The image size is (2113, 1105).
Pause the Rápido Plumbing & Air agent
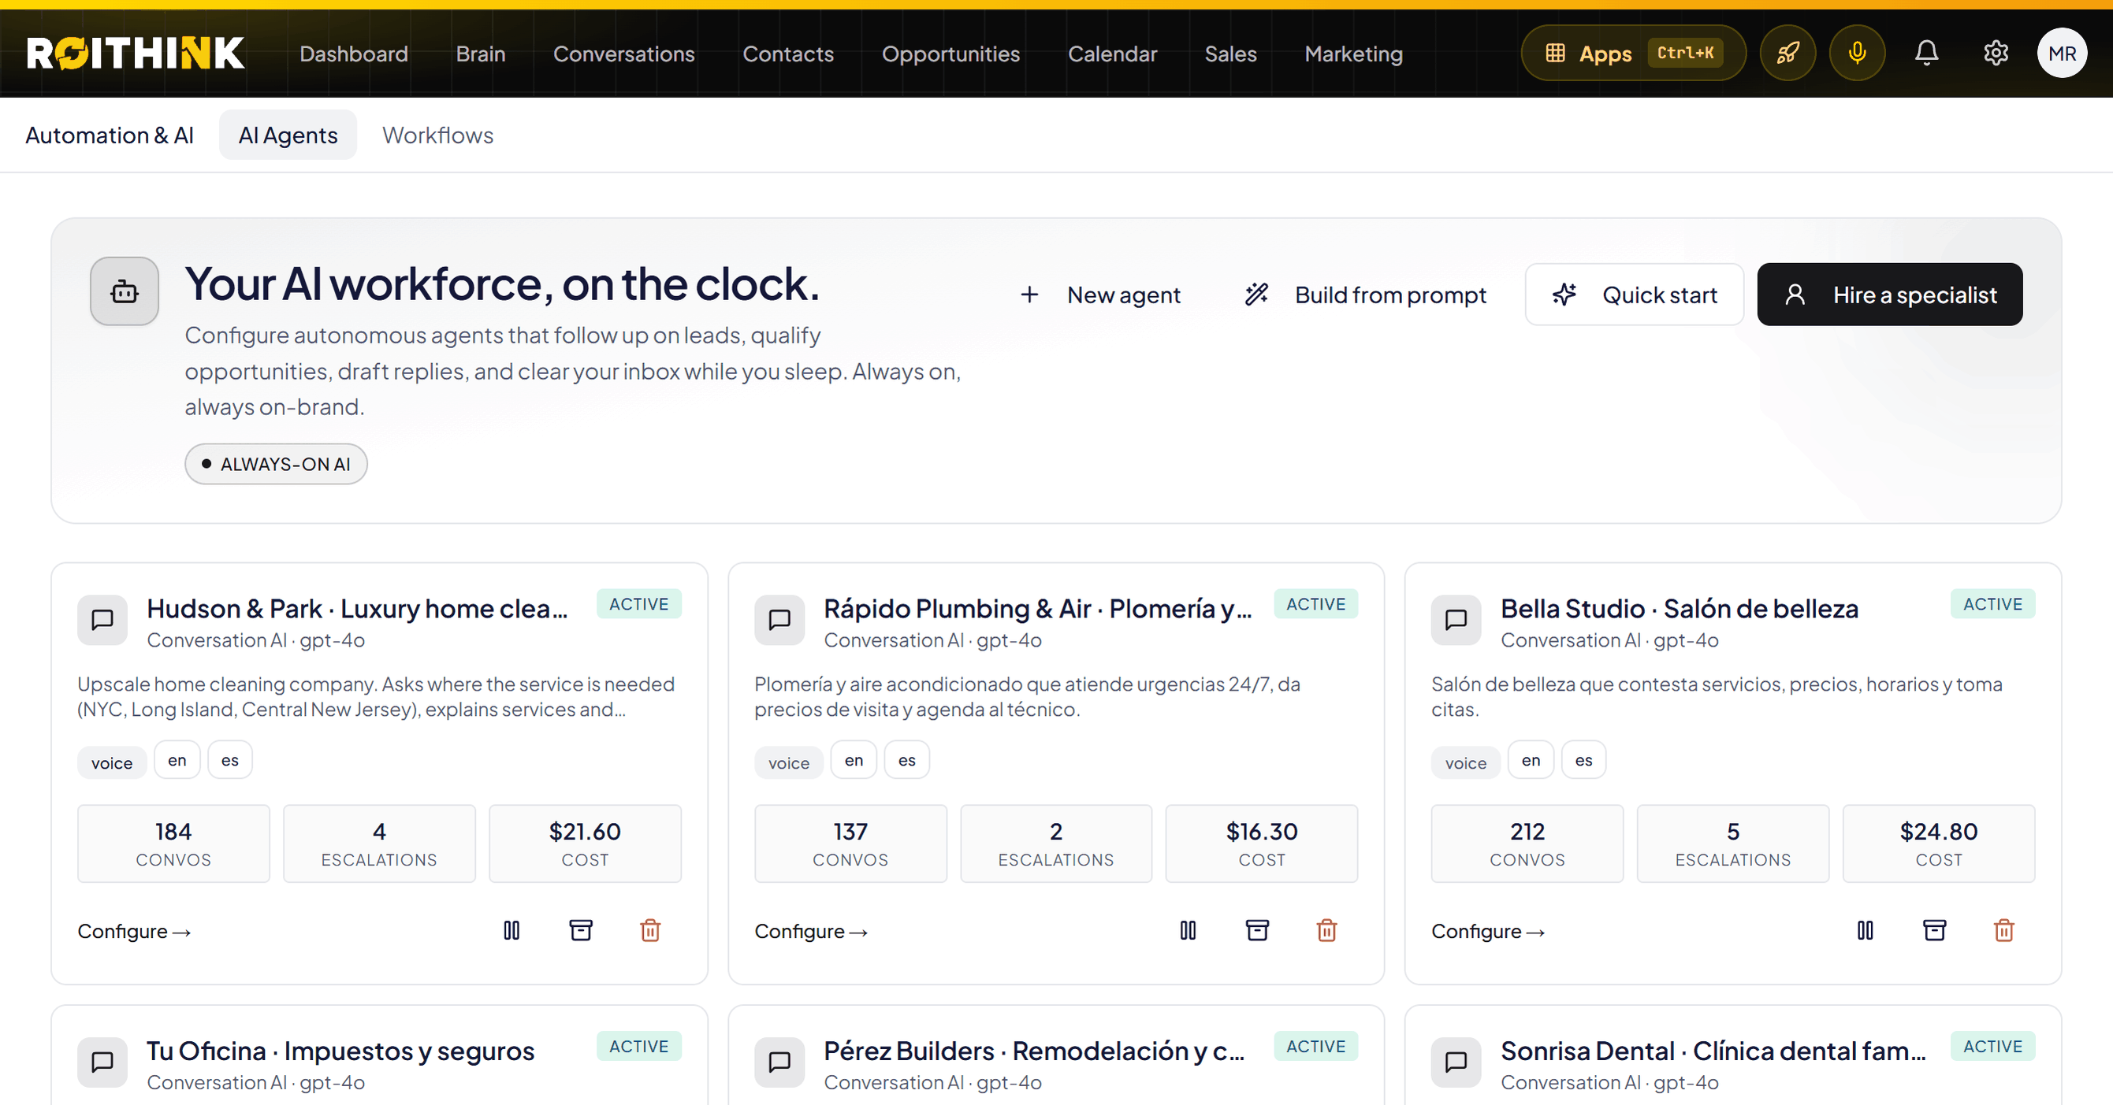click(1188, 930)
